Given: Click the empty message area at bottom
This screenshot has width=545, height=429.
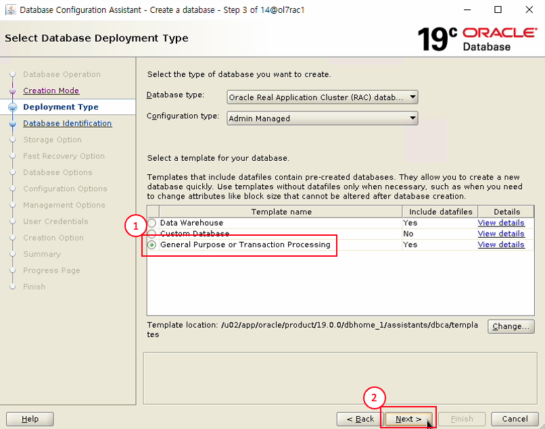Looking at the screenshot, I should 340,378.
